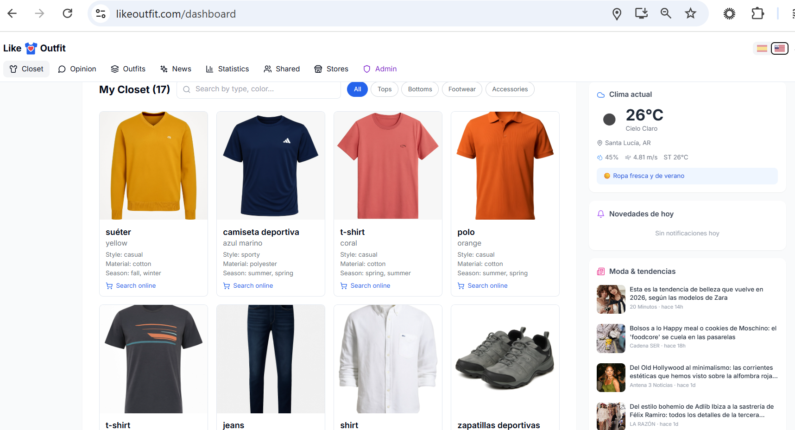Open the Stores shopping-bag icon
Screen dimensions: 795x430
coord(318,69)
